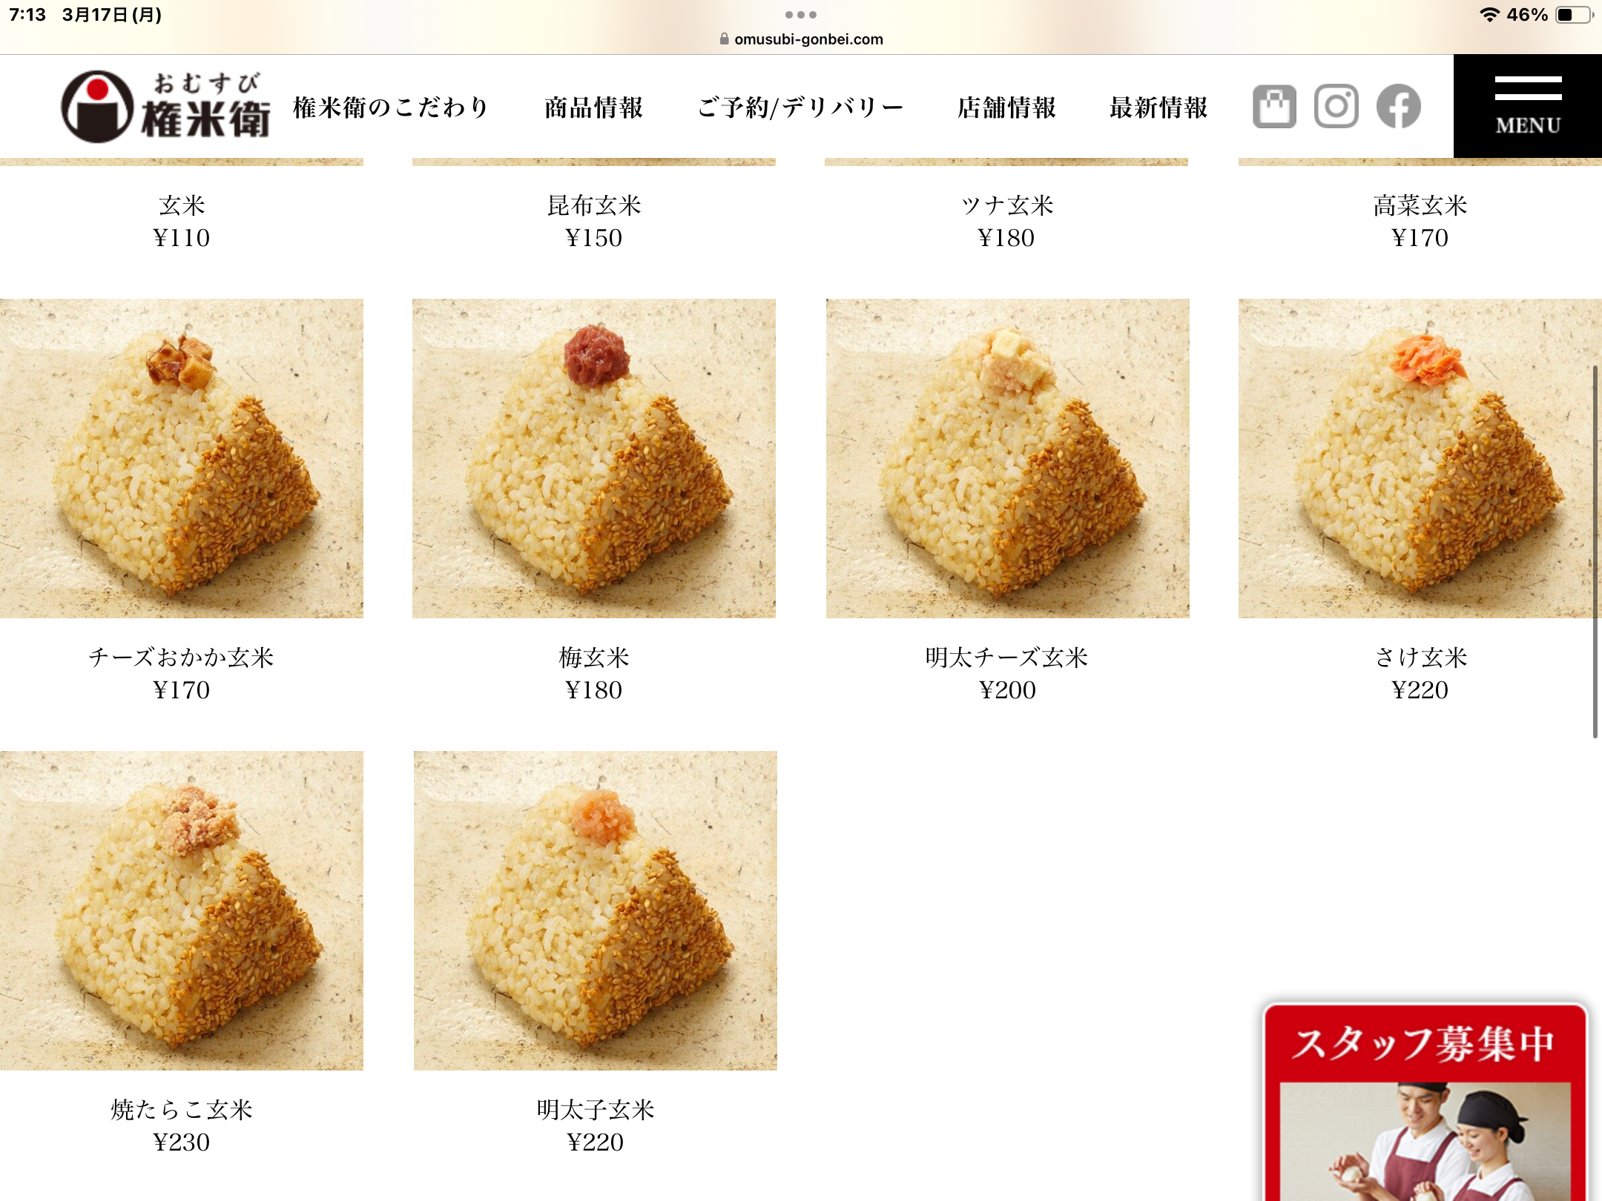Click the スタッフ募集中 recruitment banner

[x=1425, y=1102]
